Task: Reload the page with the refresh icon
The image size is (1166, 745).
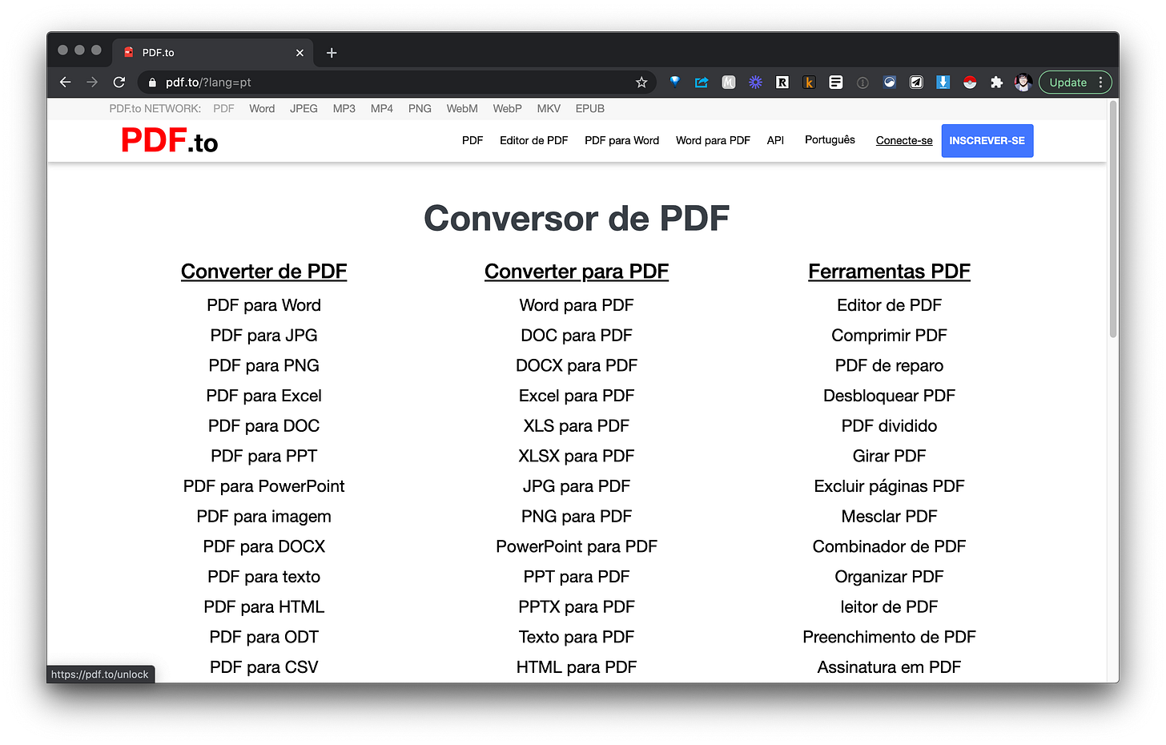Action: click(x=119, y=83)
